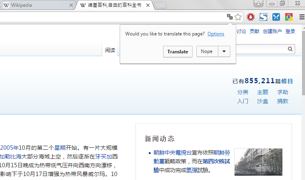Click the translate page icon in address bar
Screen dimensions: 305x180
pos(230,17)
